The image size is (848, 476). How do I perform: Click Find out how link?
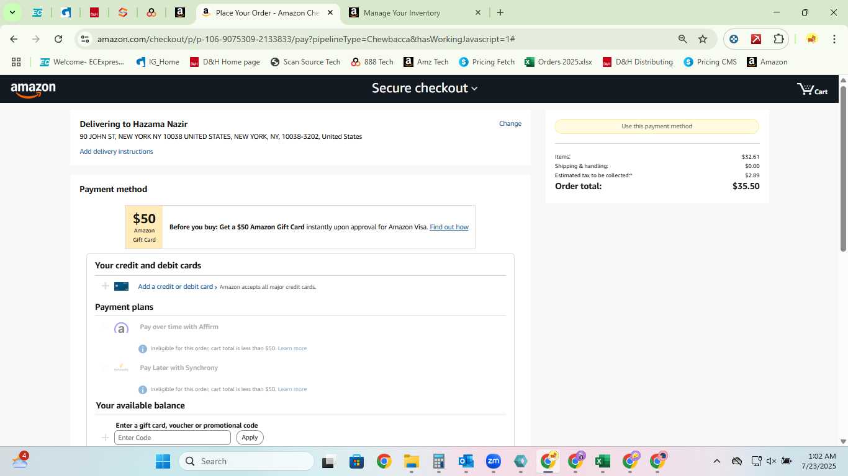coord(449,227)
